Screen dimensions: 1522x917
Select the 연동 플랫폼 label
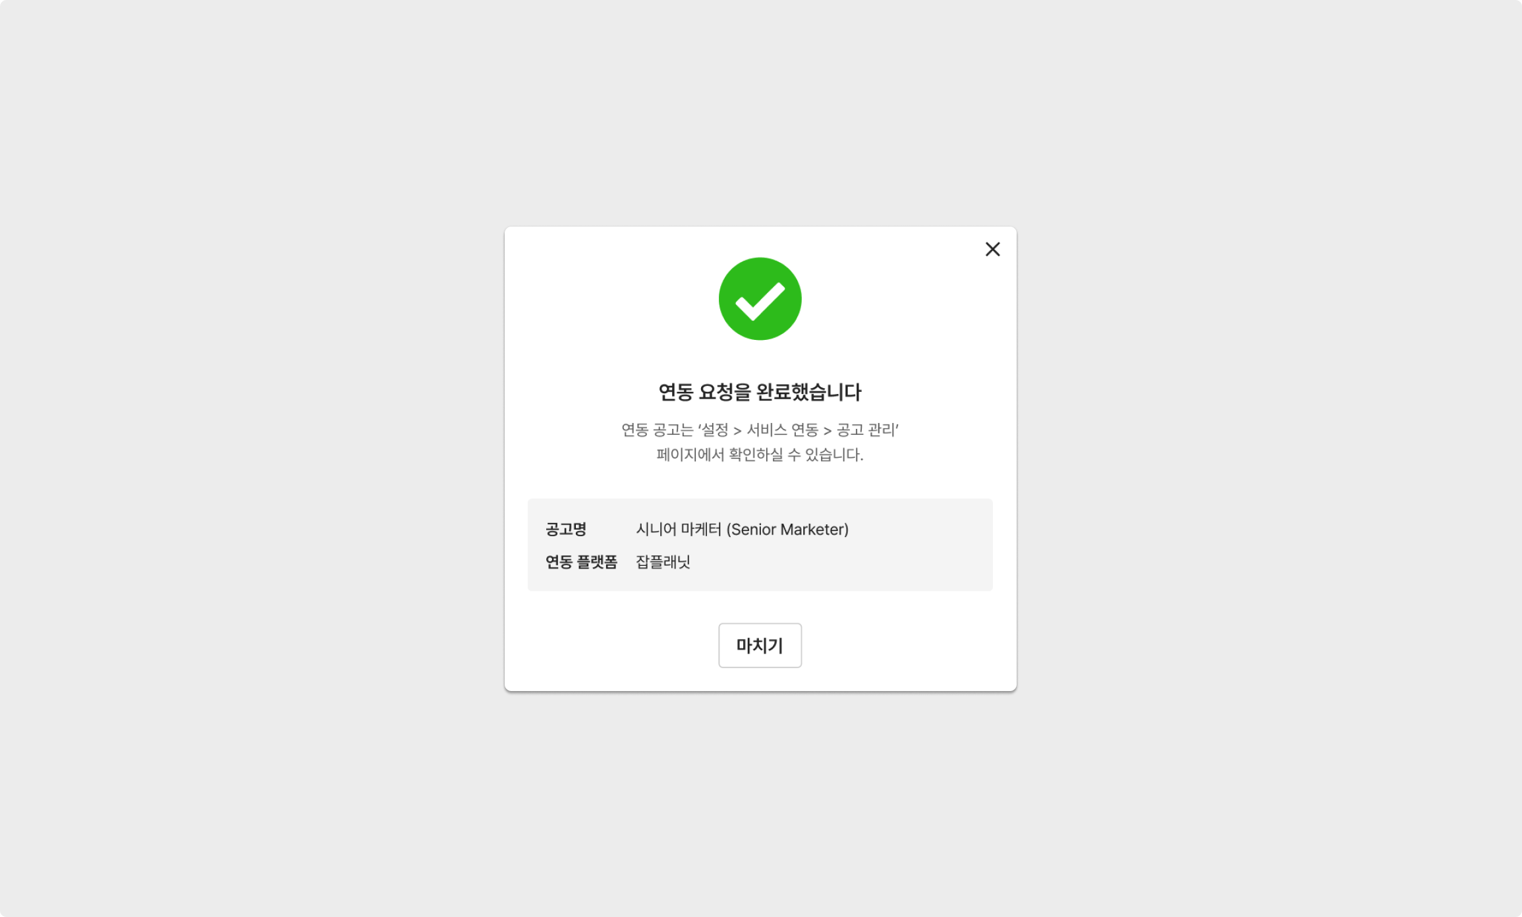point(581,561)
